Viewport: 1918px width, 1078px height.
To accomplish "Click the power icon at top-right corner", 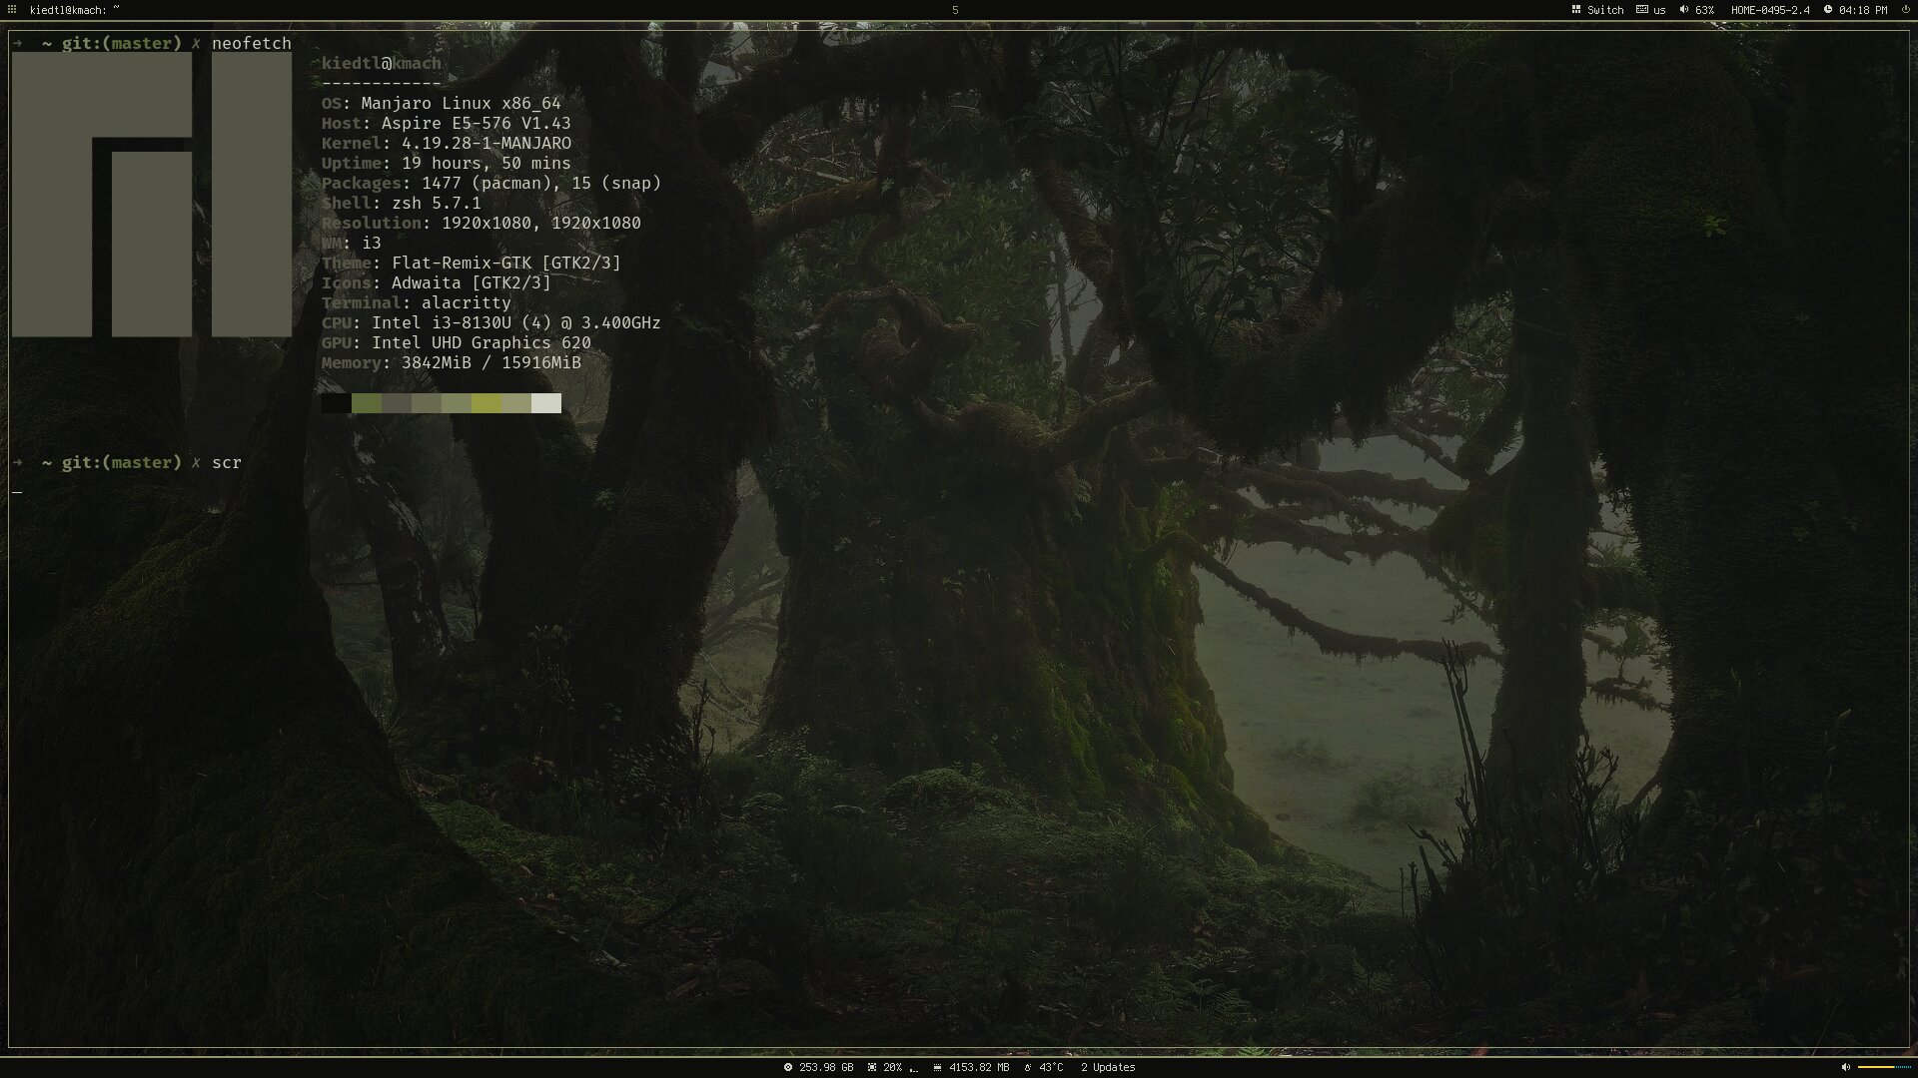I will coord(1907,9).
